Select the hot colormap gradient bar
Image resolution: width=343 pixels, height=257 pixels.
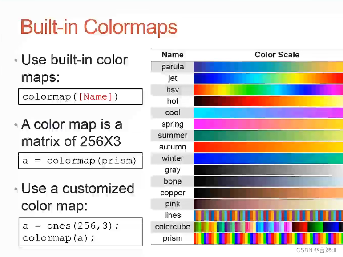[x=268, y=101]
